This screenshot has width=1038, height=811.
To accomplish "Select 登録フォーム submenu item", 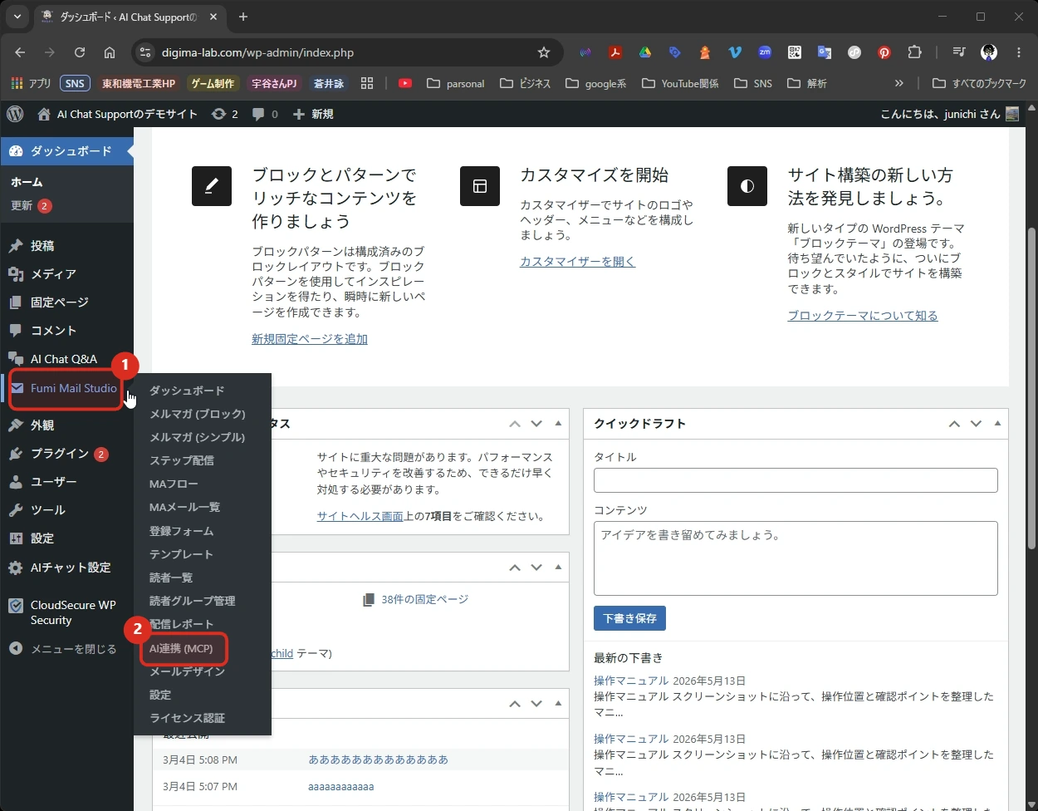I will (182, 531).
